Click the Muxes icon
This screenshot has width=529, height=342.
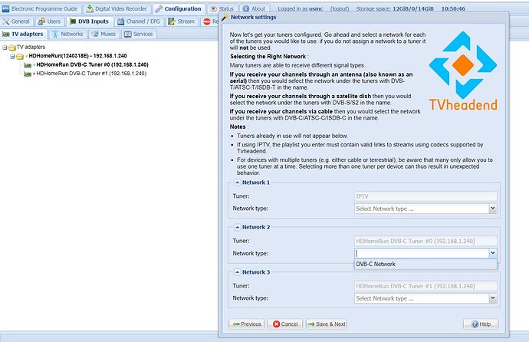[x=95, y=34]
